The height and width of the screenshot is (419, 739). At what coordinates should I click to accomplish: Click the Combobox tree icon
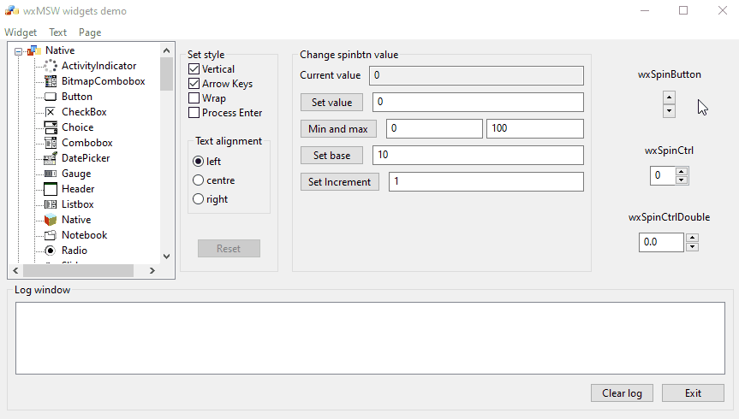click(51, 143)
